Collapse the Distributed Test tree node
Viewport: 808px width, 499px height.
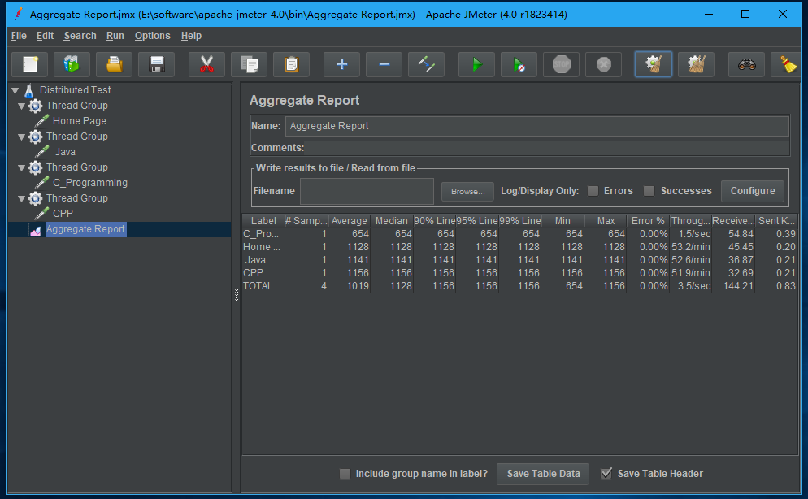click(15, 91)
